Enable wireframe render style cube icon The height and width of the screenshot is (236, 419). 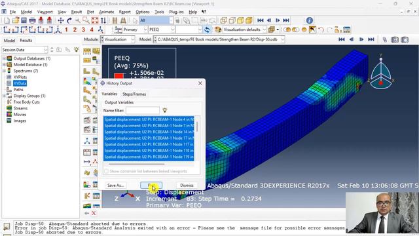point(224,20)
